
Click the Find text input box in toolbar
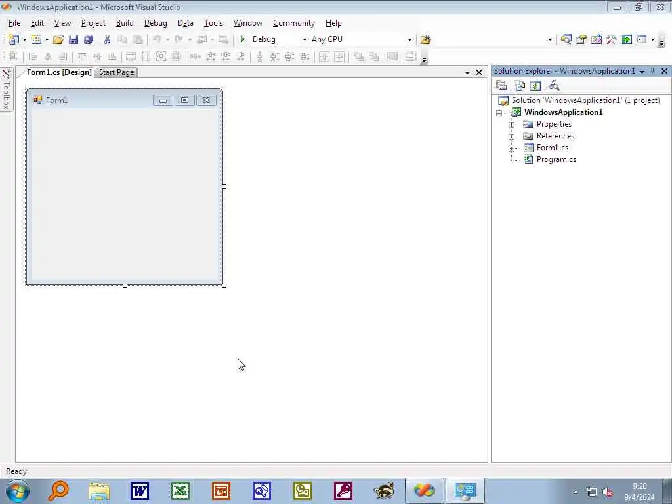pyautogui.click(x=490, y=39)
